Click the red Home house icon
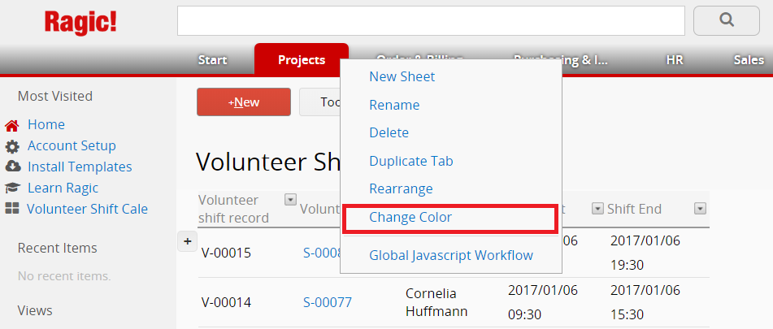773x329 pixels. point(12,125)
